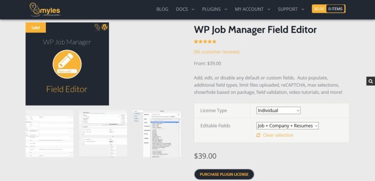The image size is (375, 181).
Task: Open the second screenshot thumbnail
Action: 103,133
